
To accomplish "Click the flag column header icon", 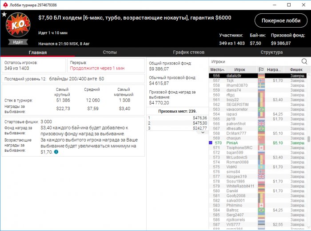I will [261, 69].
